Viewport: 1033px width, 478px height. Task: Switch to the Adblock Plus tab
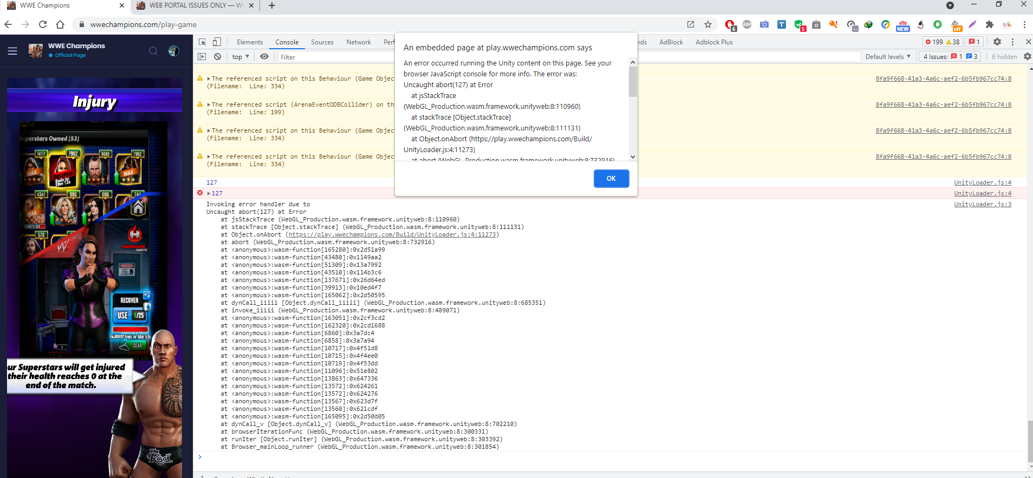click(714, 42)
